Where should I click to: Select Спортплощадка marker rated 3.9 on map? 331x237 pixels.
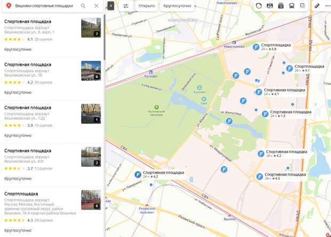pos(256,47)
